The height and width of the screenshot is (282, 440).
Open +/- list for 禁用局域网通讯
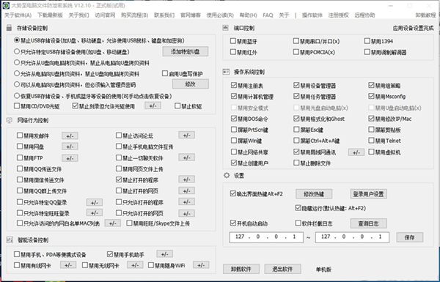click(x=356, y=152)
